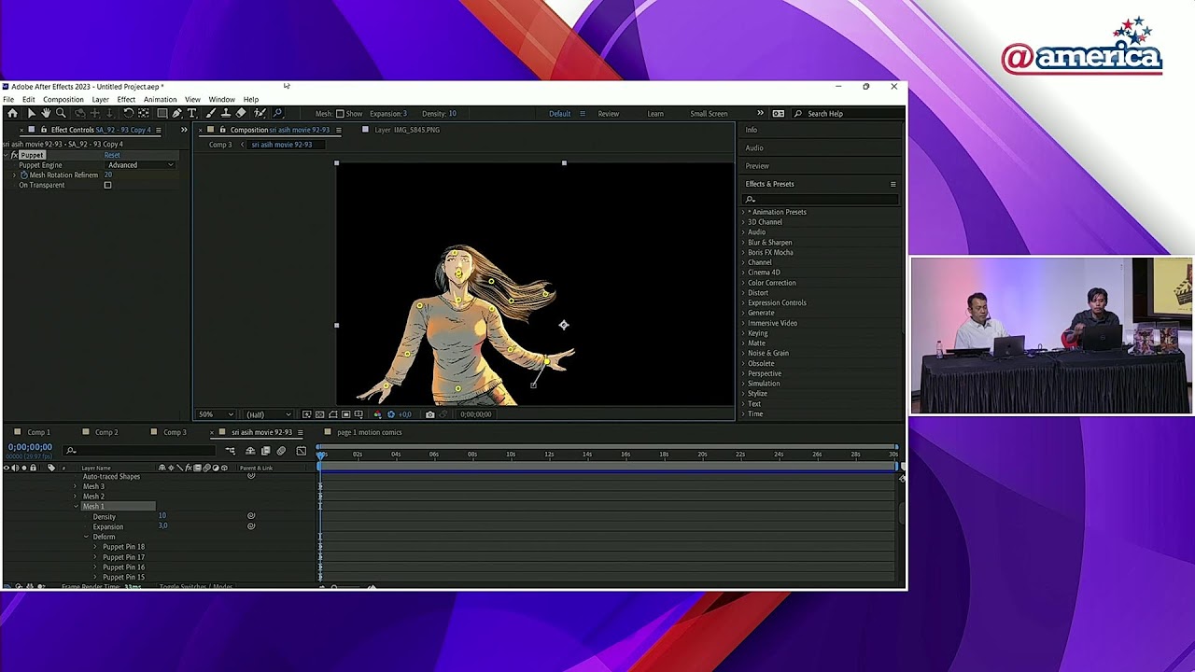
Task: Toggle the Composition panel lock
Action: tap(222, 130)
